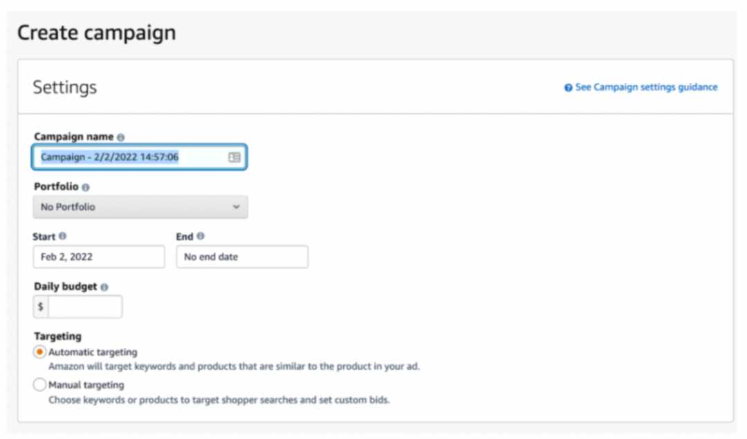Open the No Portfolio dropdown

pyautogui.click(x=140, y=207)
